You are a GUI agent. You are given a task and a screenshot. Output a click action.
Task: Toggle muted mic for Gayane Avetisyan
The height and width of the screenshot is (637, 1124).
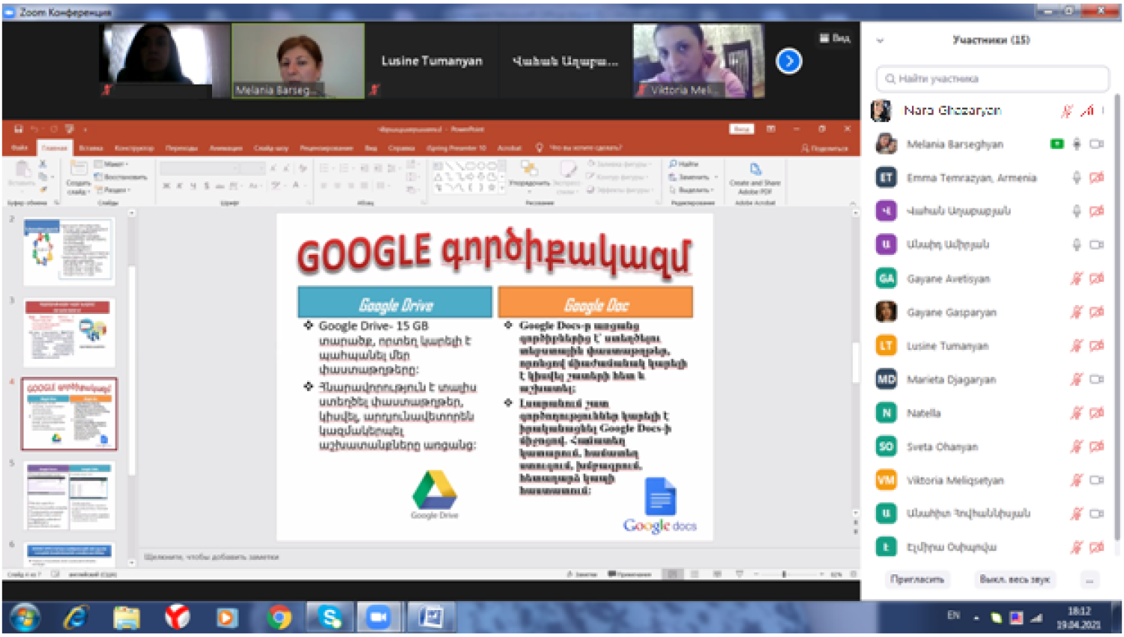1077,279
